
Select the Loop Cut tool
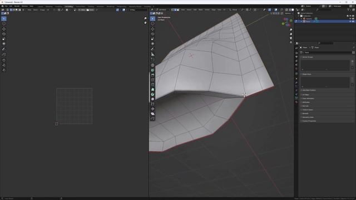[x=152, y=80]
